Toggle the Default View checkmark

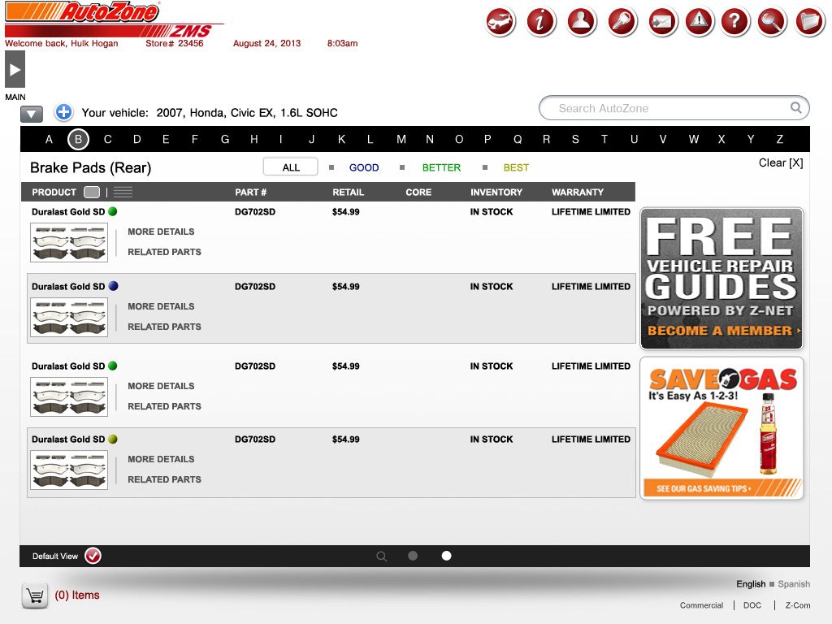tap(93, 556)
